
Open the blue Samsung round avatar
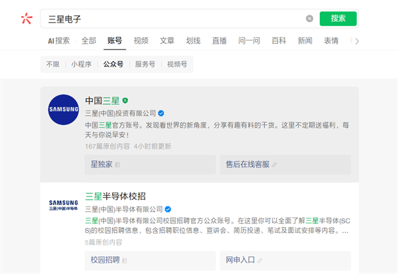click(x=64, y=109)
